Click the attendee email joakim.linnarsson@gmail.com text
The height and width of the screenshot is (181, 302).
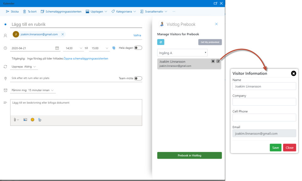coord(39,34)
